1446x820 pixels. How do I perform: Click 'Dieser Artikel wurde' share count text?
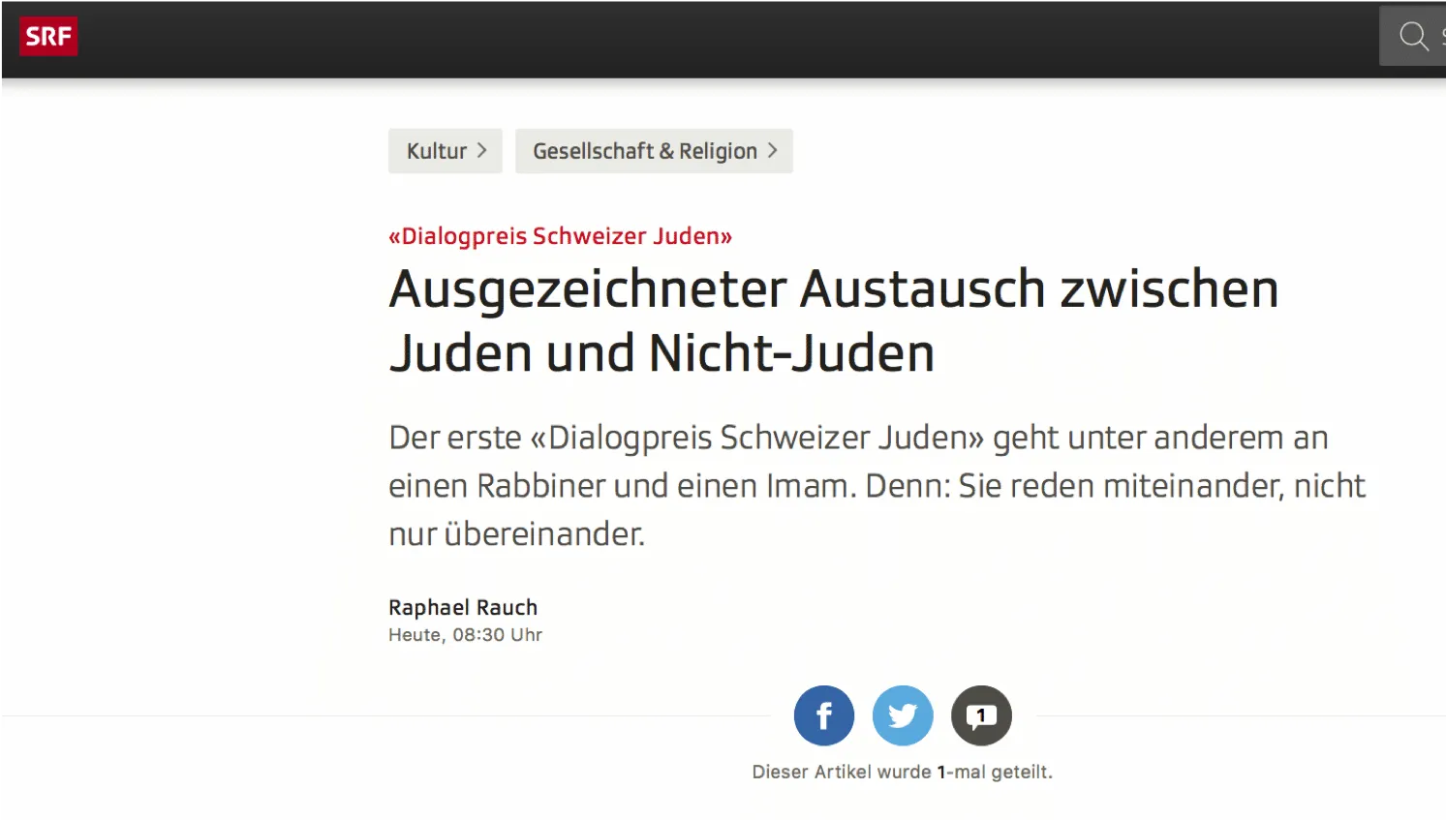[x=842, y=772]
